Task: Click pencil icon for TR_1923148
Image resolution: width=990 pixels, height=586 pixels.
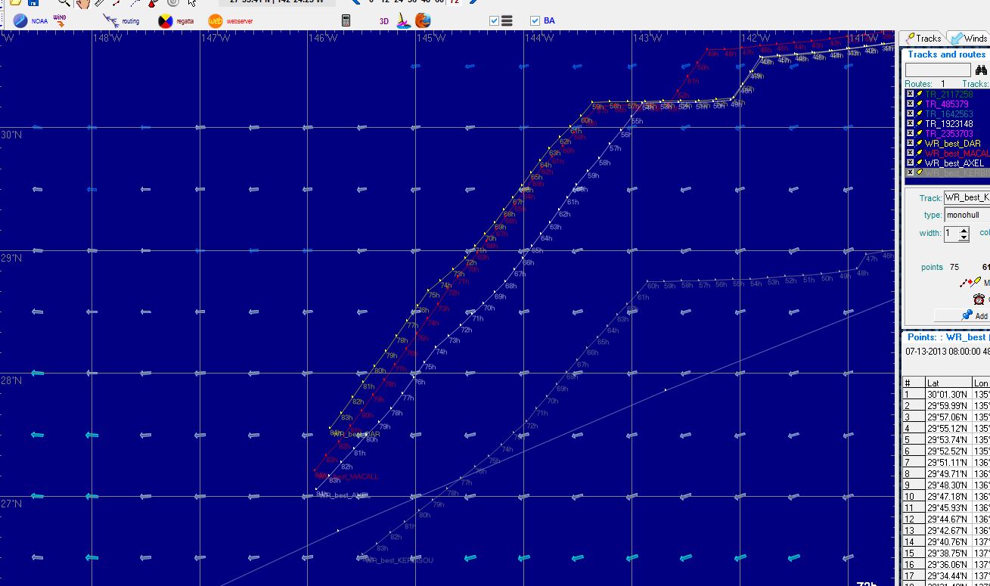Action: pos(920,124)
